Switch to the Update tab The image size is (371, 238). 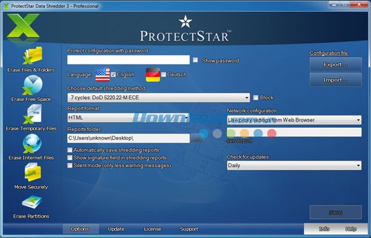tap(116, 229)
